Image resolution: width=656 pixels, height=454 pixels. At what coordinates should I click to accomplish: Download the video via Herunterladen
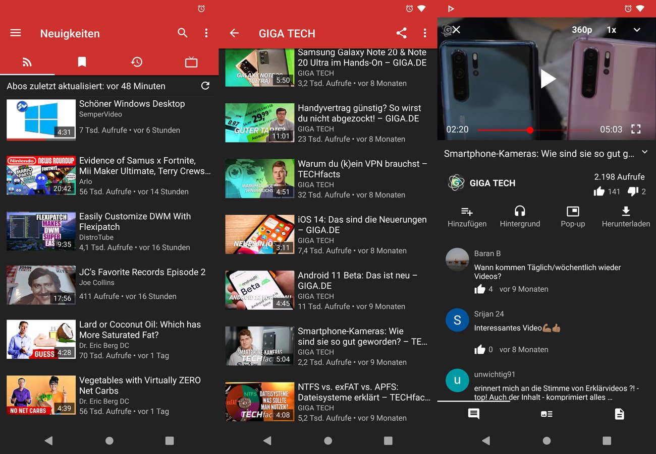626,216
